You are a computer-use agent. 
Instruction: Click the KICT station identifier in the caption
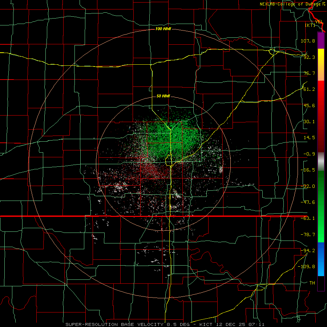point(206,324)
